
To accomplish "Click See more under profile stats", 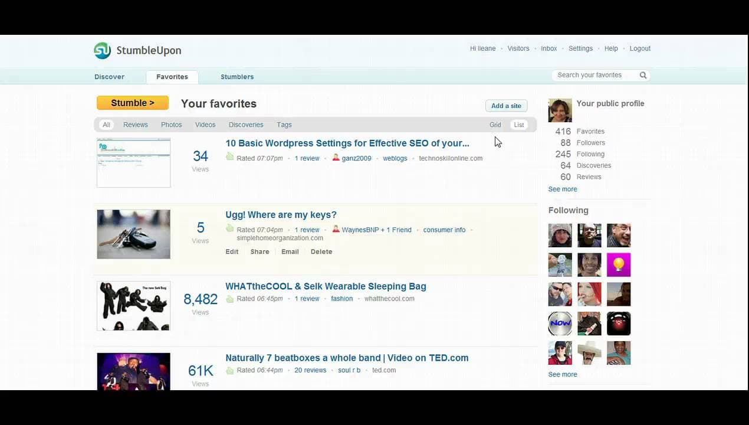I will tap(563, 189).
